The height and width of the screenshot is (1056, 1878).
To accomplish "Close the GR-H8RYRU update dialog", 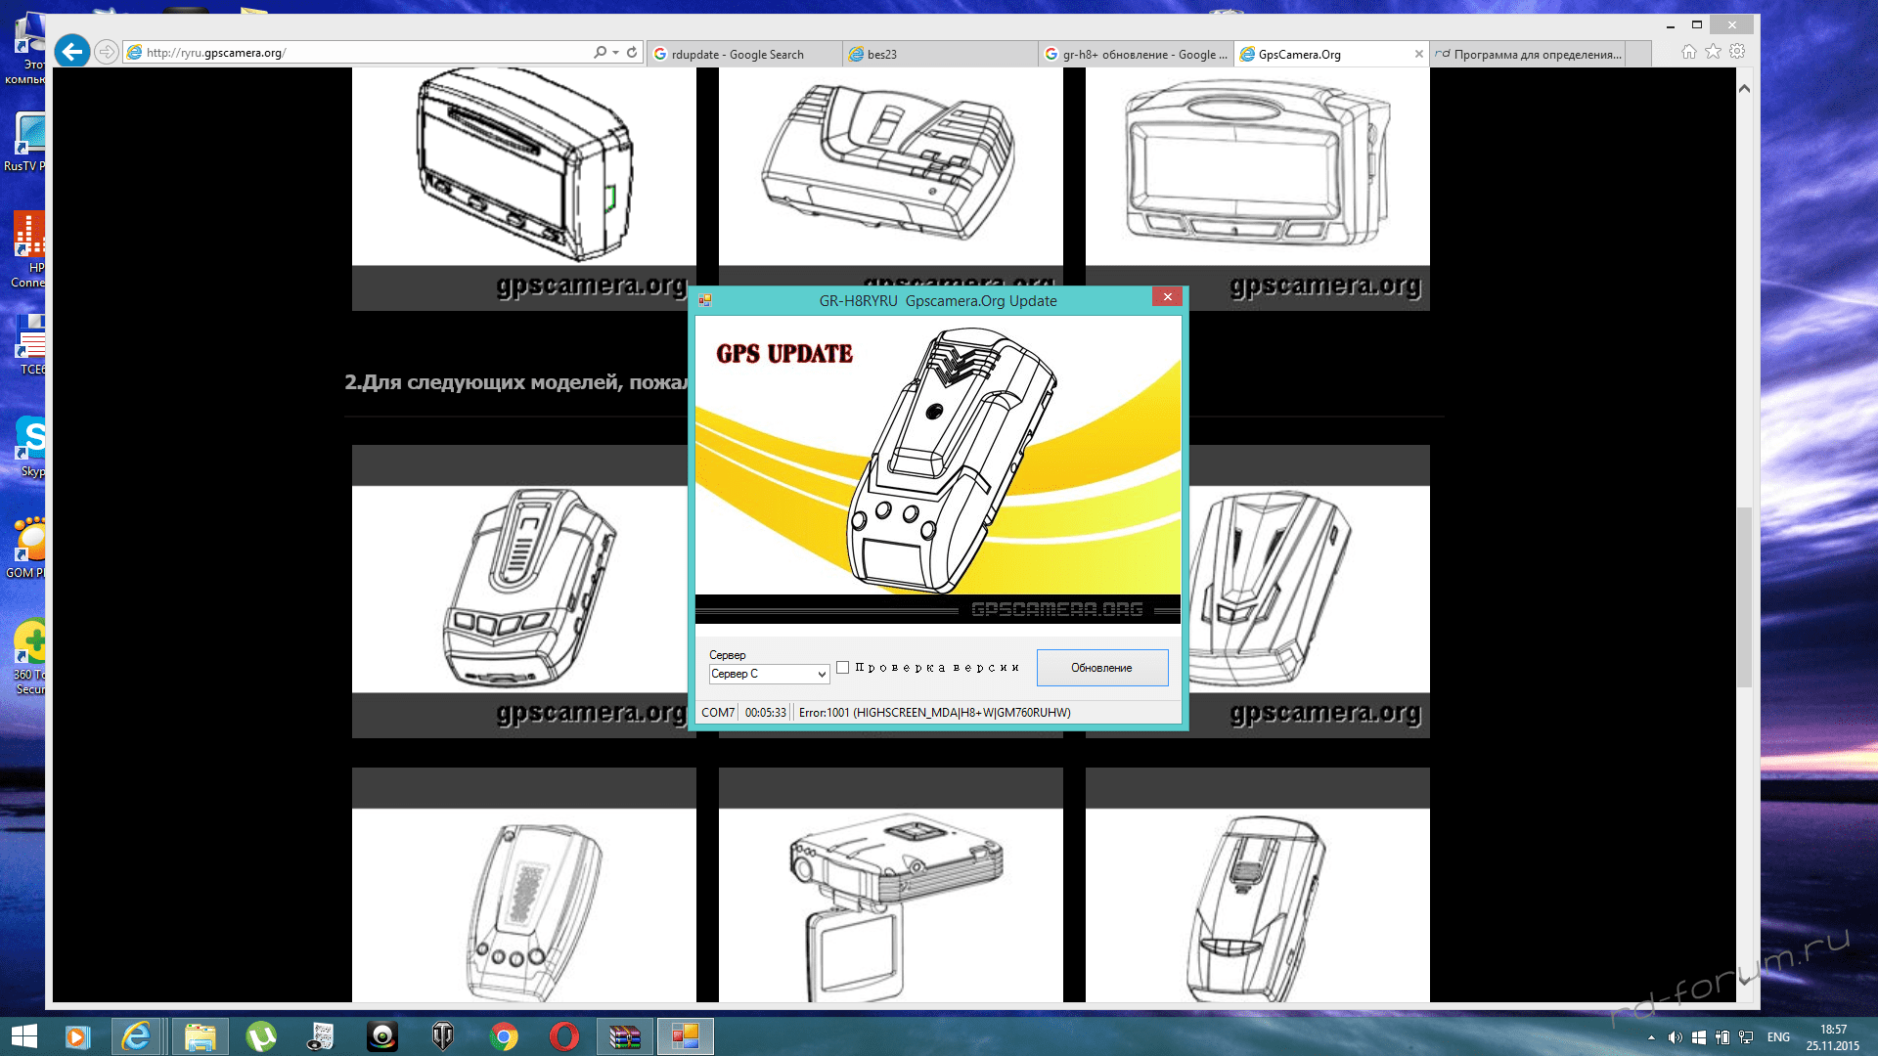I will [1167, 296].
